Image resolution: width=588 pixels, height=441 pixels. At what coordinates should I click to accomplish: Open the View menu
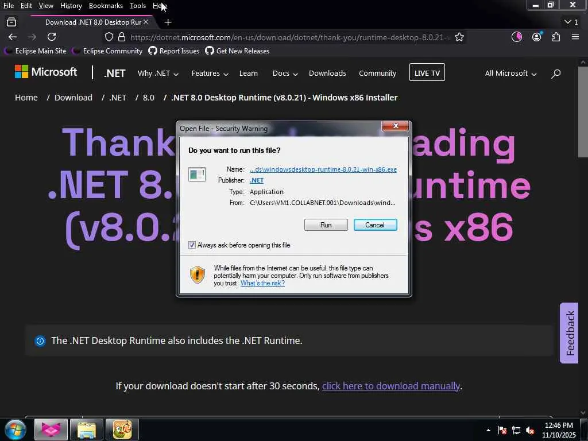(x=46, y=6)
